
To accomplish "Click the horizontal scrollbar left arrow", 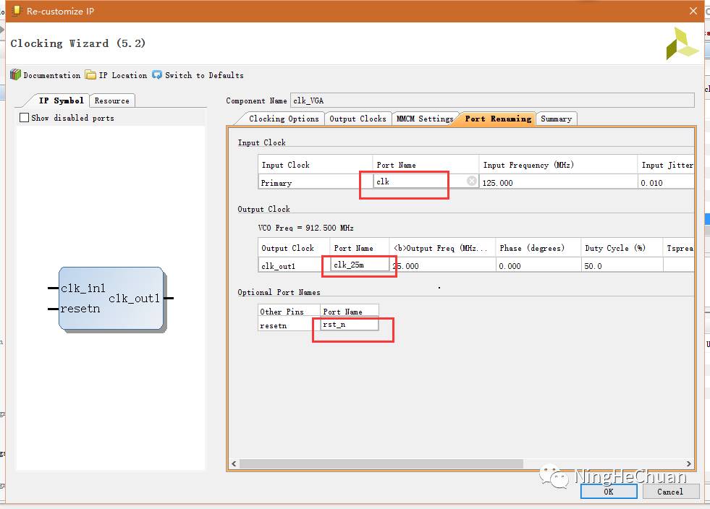I will pos(234,464).
